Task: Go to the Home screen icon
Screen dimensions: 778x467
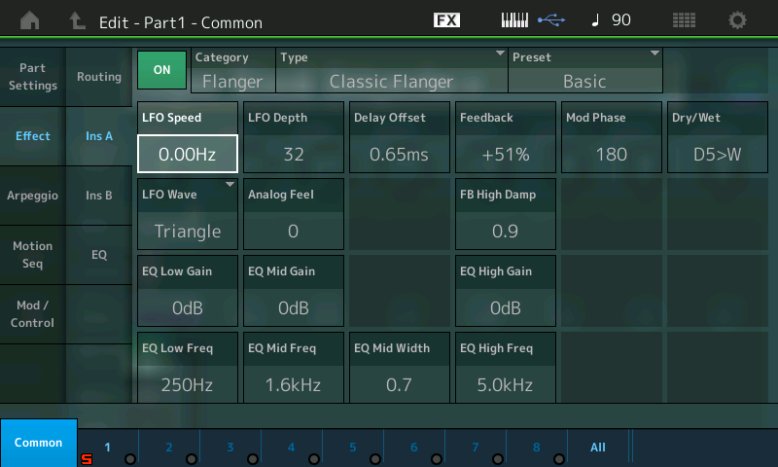Action: point(30,20)
